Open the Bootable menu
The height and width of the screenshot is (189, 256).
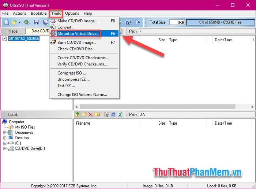(39, 13)
